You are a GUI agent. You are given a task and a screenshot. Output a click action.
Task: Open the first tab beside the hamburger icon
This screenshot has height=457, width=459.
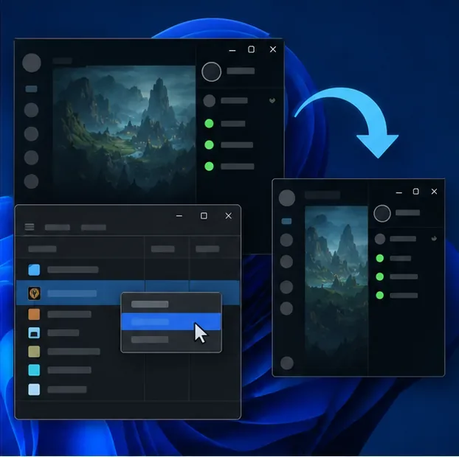point(58,228)
